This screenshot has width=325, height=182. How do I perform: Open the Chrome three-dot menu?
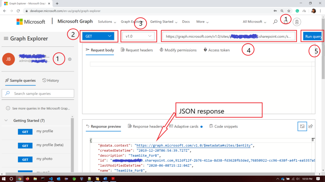(x=321, y=11)
